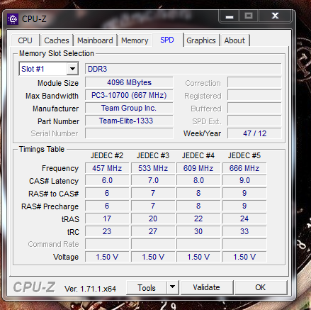Click the Ver. 1.71.1.x64 version text

click(x=90, y=289)
